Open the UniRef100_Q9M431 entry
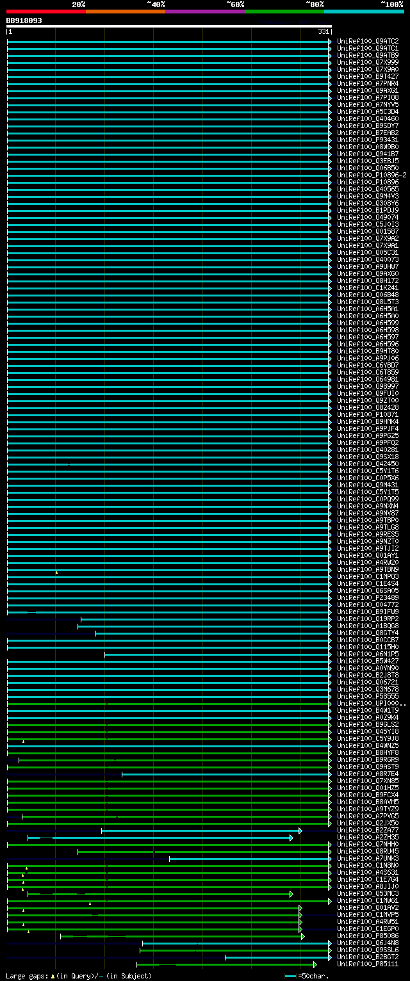Viewport: 410px width, 981px height. point(368,485)
